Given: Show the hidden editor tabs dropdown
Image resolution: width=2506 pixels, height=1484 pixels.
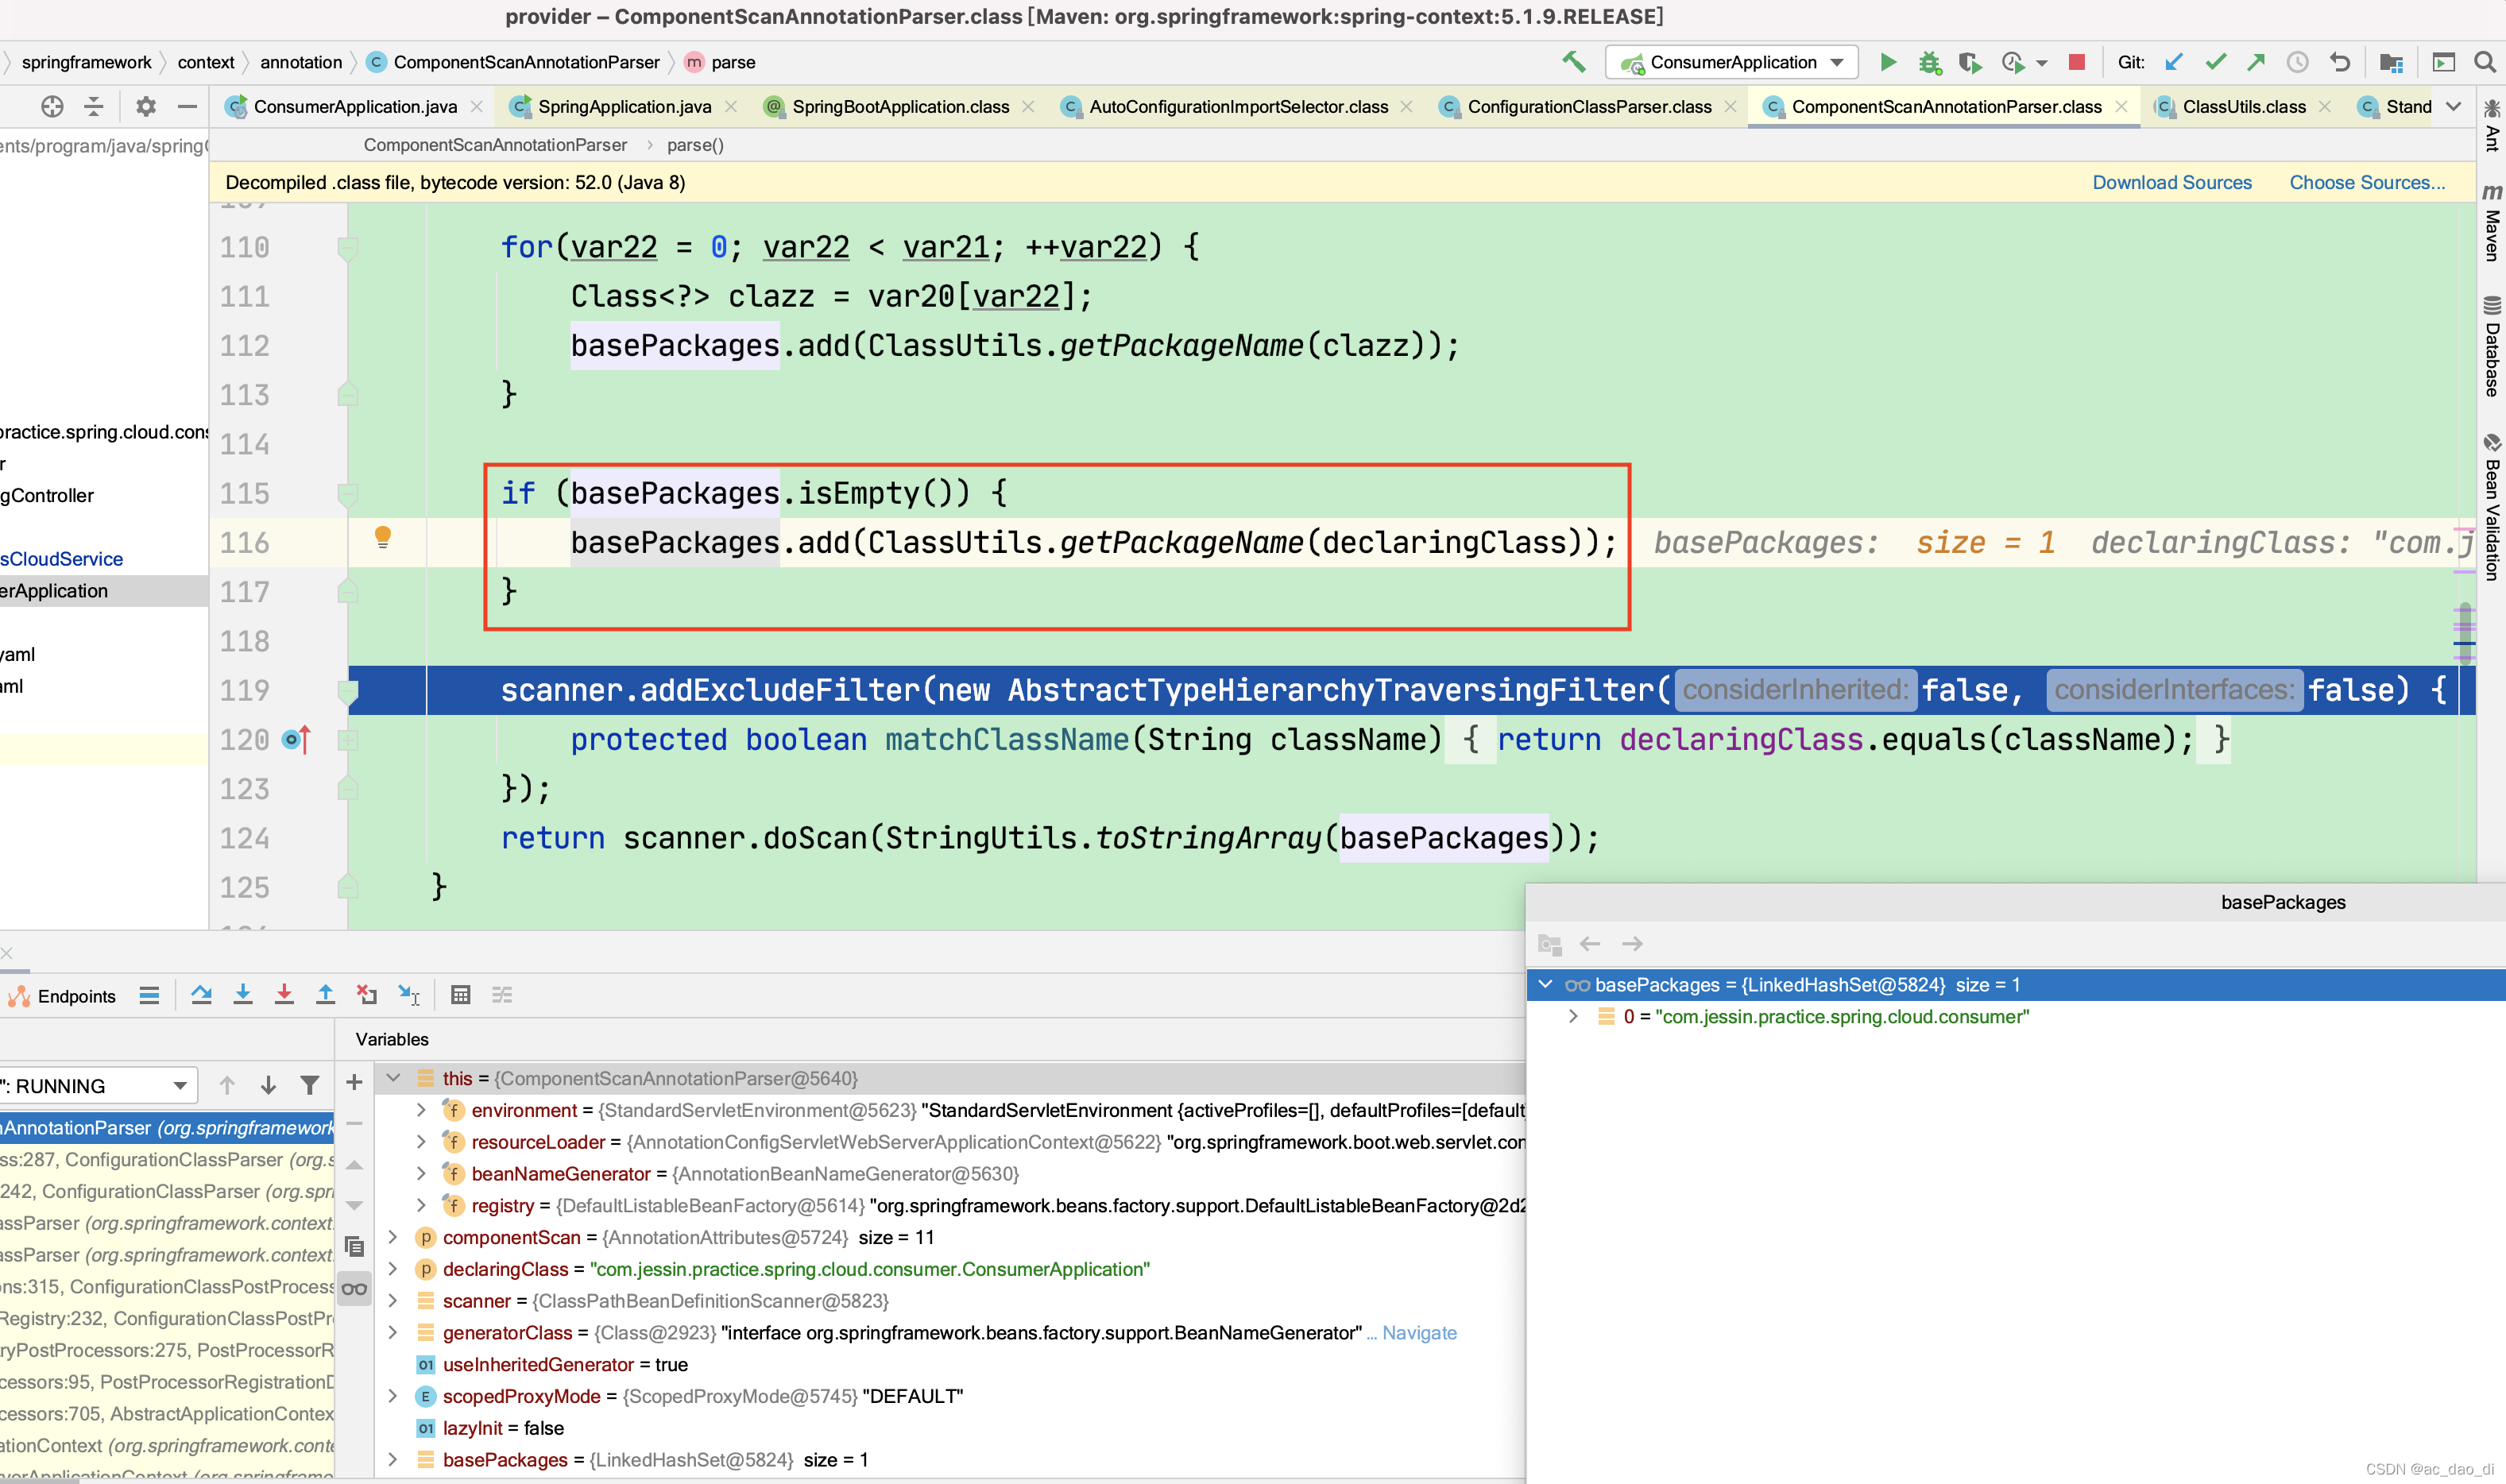Looking at the screenshot, I should (x=2453, y=107).
